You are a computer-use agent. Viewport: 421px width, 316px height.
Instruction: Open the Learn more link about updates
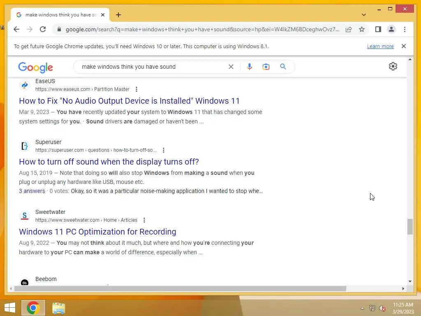point(380,46)
